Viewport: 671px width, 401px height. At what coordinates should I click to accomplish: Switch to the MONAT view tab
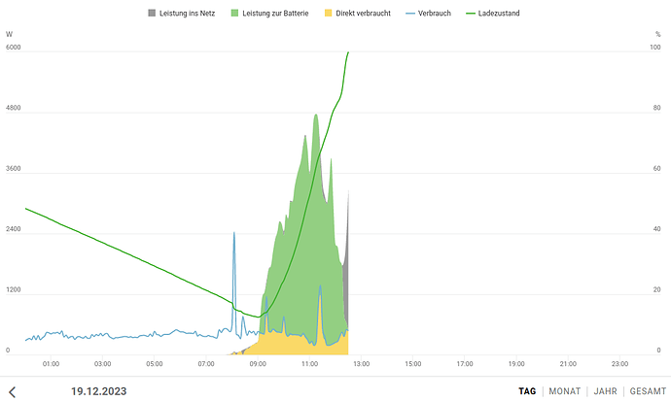pyautogui.click(x=564, y=391)
